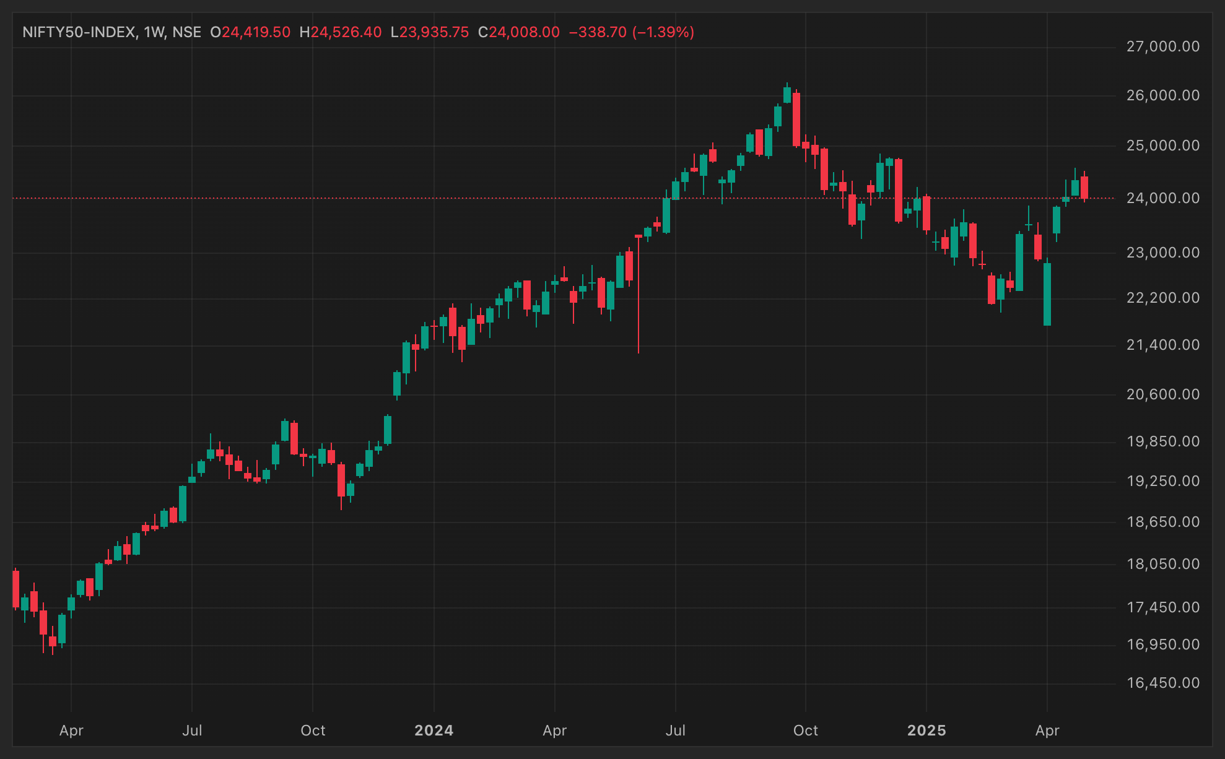Click the 18,650.00 price axis label

point(1163,522)
